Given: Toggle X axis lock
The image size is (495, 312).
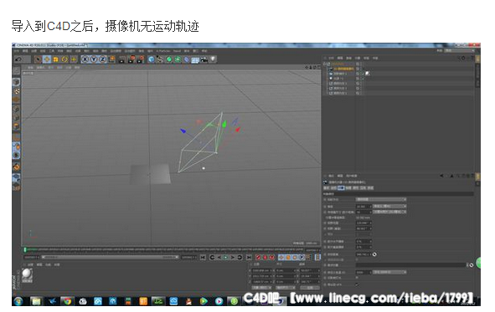Looking at the screenshot, I should [x=85, y=59].
